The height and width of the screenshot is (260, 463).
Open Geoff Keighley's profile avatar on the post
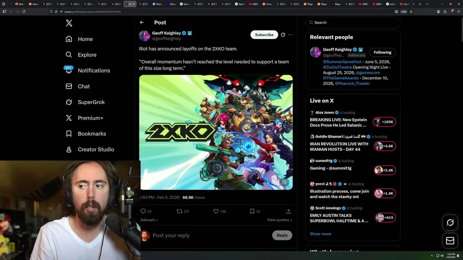point(144,36)
